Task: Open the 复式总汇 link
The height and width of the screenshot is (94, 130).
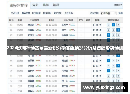Action: (x=58, y=13)
